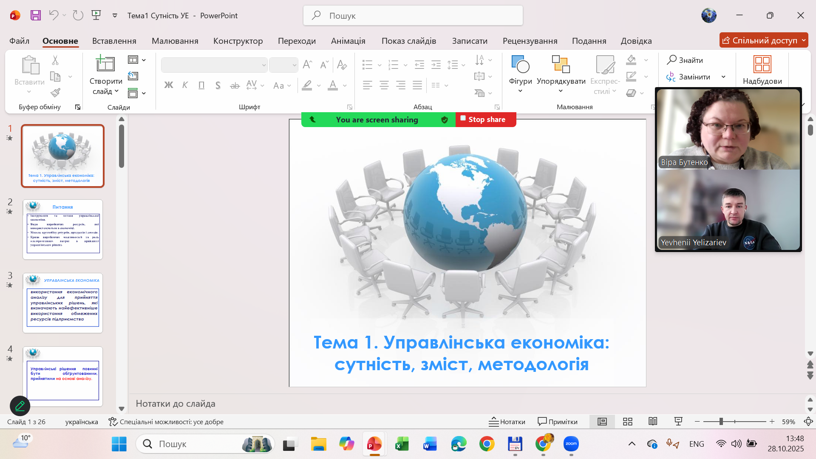Expand Customize Quick Access Toolbar arrow

[x=115, y=16]
